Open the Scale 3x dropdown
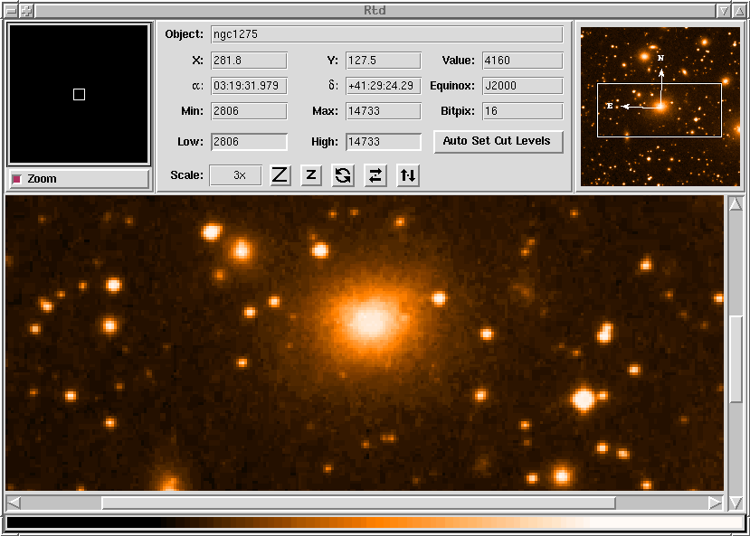The height and width of the screenshot is (536, 750). [x=235, y=175]
